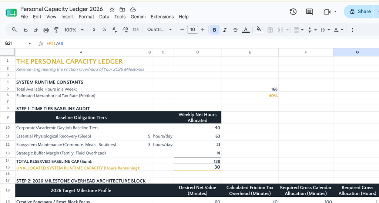Open the Extensions menu

(162, 17)
